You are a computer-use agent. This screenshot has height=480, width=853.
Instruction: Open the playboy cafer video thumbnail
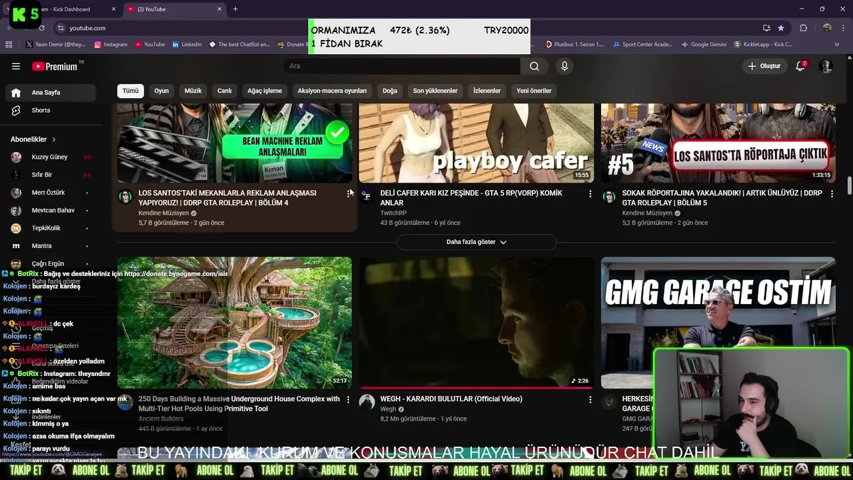coord(476,143)
